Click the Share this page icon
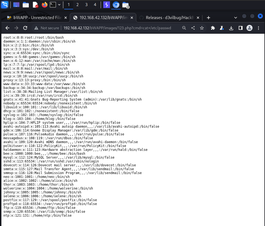The width and height of the screenshot is (265, 226). pos(193,28)
